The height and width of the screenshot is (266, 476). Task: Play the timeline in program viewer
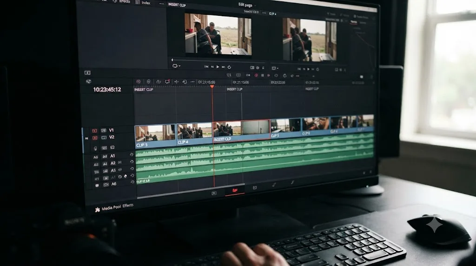coord(308,69)
